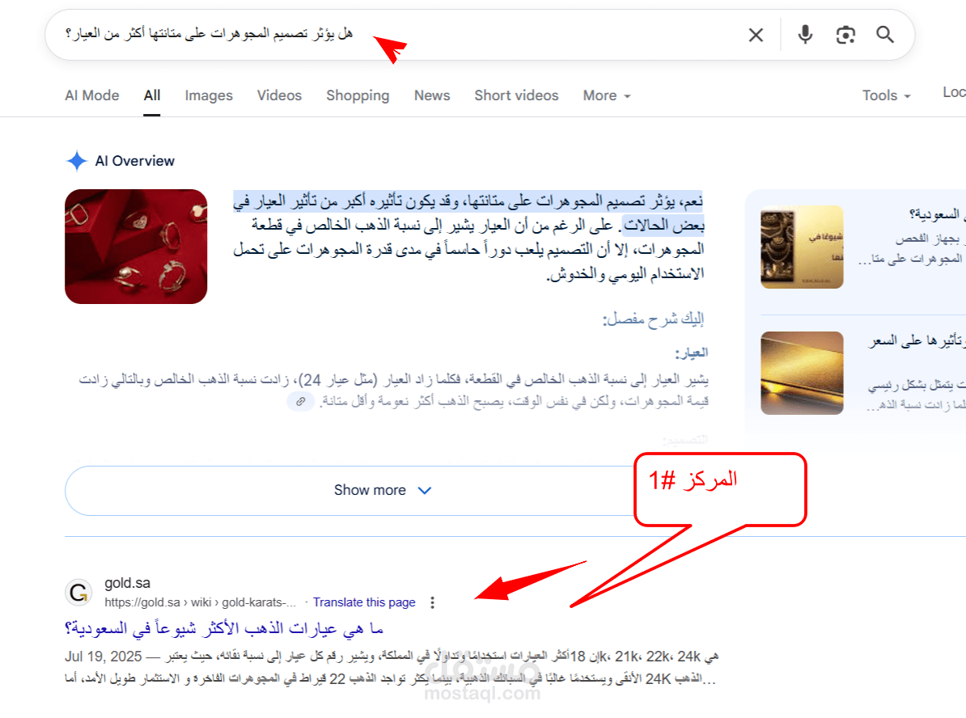Image resolution: width=966 pixels, height=718 pixels.
Task: Open the Images tab
Action: pyautogui.click(x=209, y=95)
